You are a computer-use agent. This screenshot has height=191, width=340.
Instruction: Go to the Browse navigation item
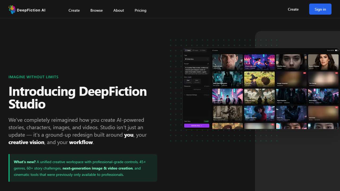tap(96, 10)
